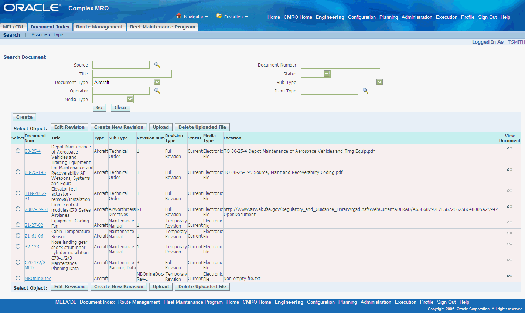Open document number link 2002-19-51

(x=36, y=209)
